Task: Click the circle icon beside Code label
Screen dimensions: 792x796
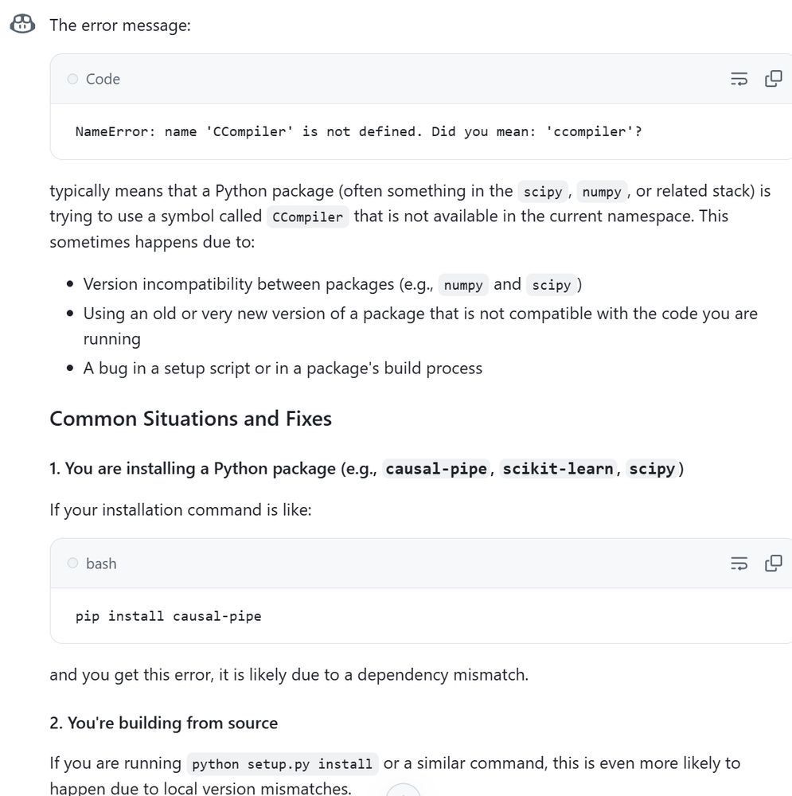Action: pyautogui.click(x=72, y=79)
